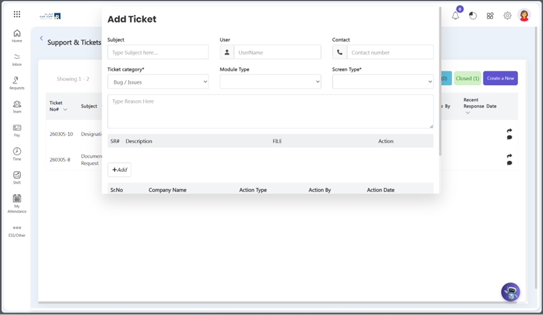
Task: Open Inbox from the sidebar
Action: [17, 60]
